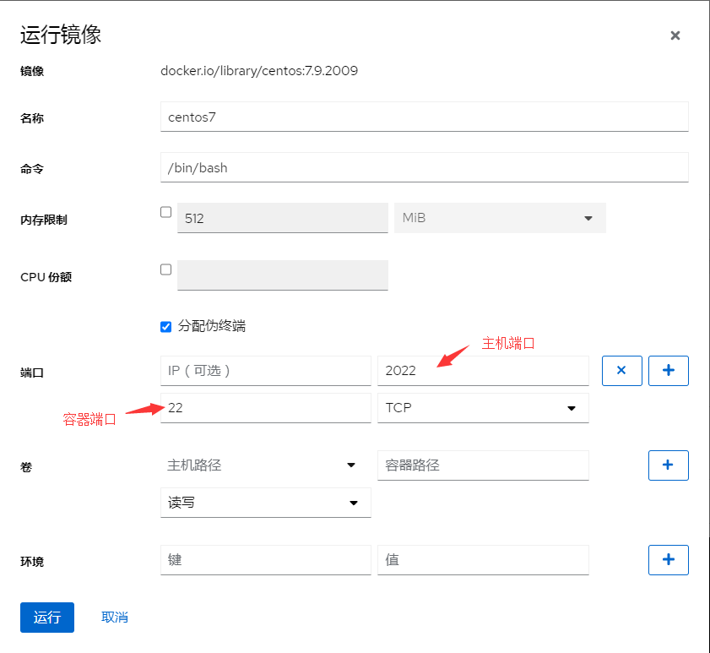Image resolution: width=710 pixels, height=653 pixels.
Task: Click the + icon next to 卷
Action: [668, 465]
